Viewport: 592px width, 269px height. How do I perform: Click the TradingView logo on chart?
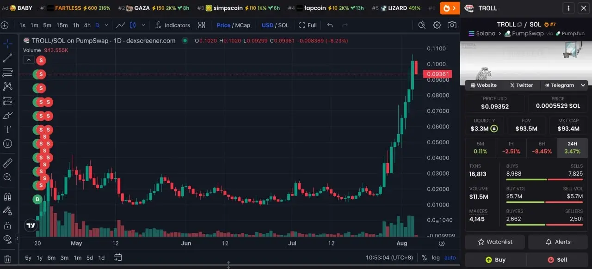tap(31, 226)
